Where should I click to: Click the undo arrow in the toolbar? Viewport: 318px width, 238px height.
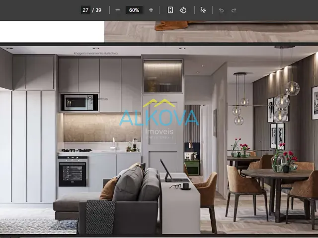221,10
